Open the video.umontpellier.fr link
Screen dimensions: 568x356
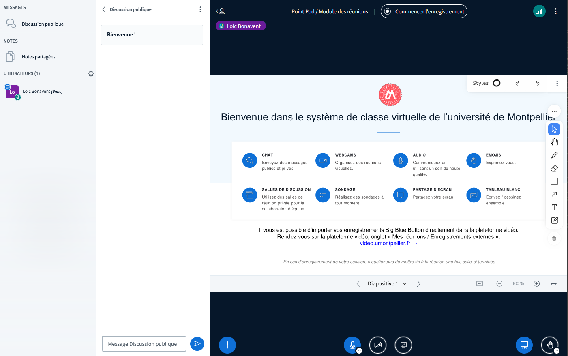click(x=388, y=243)
